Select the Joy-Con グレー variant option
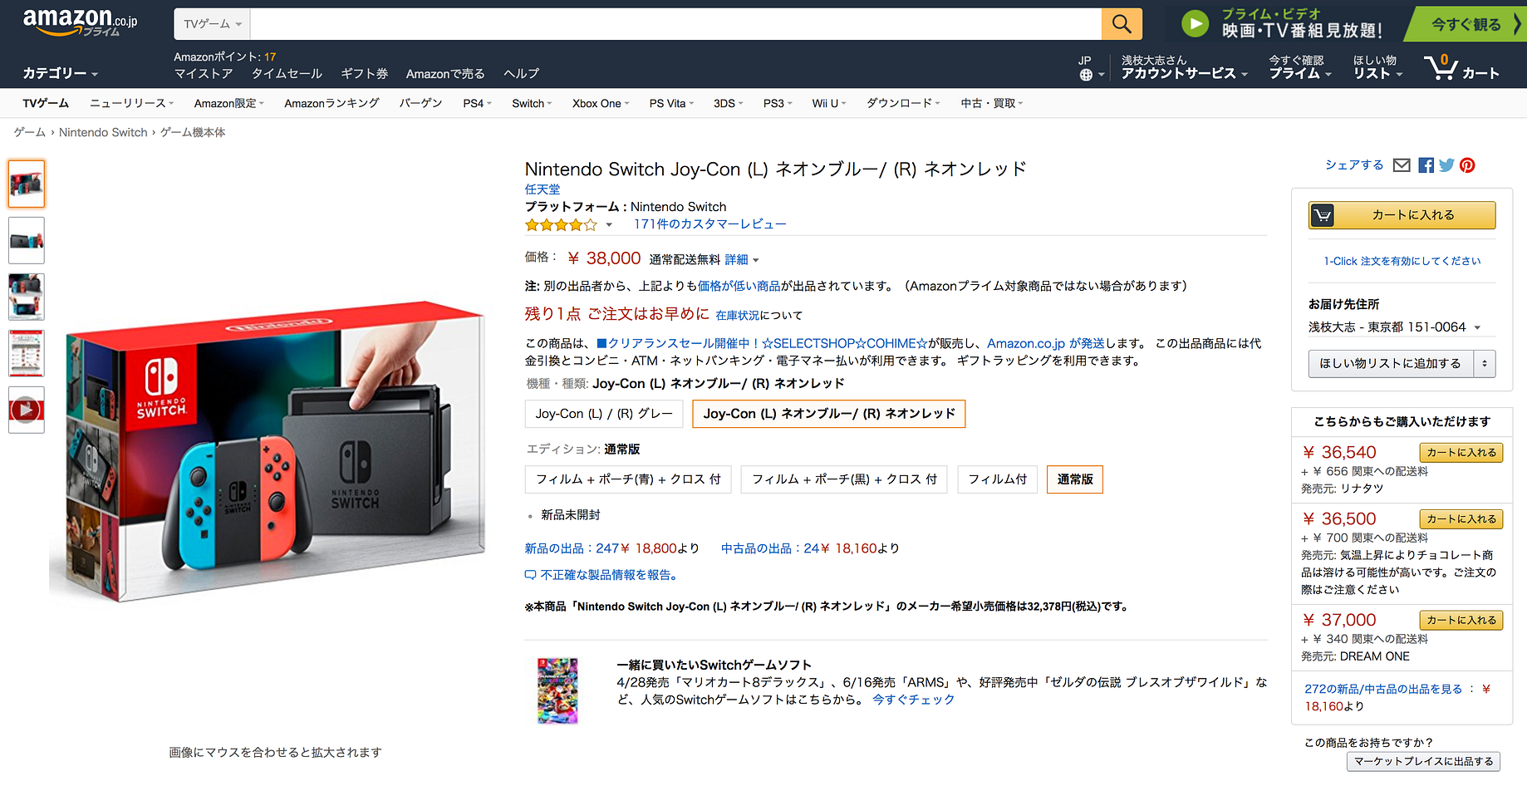 point(603,414)
